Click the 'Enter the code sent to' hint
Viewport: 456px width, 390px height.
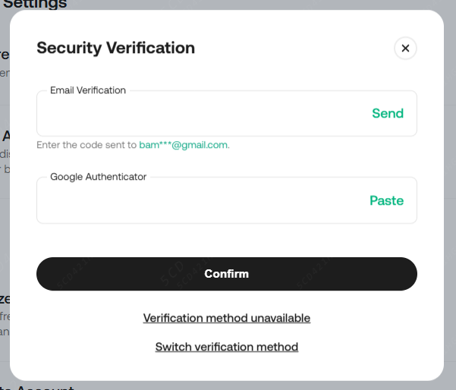(86, 144)
